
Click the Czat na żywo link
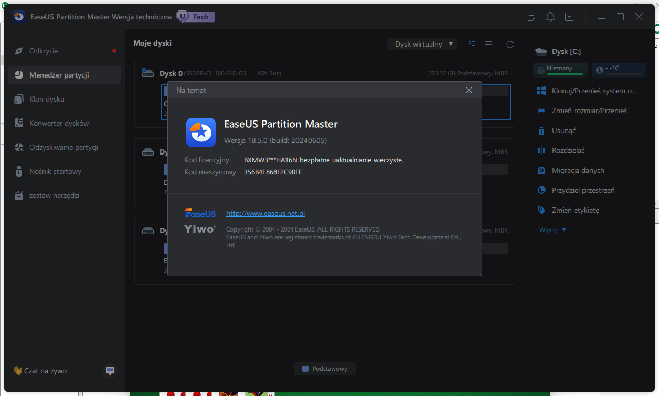coord(40,371)
